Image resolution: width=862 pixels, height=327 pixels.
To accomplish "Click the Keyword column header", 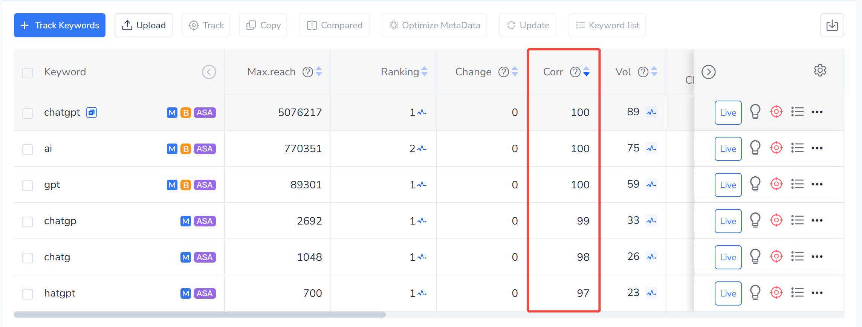I will click(65, 72).
